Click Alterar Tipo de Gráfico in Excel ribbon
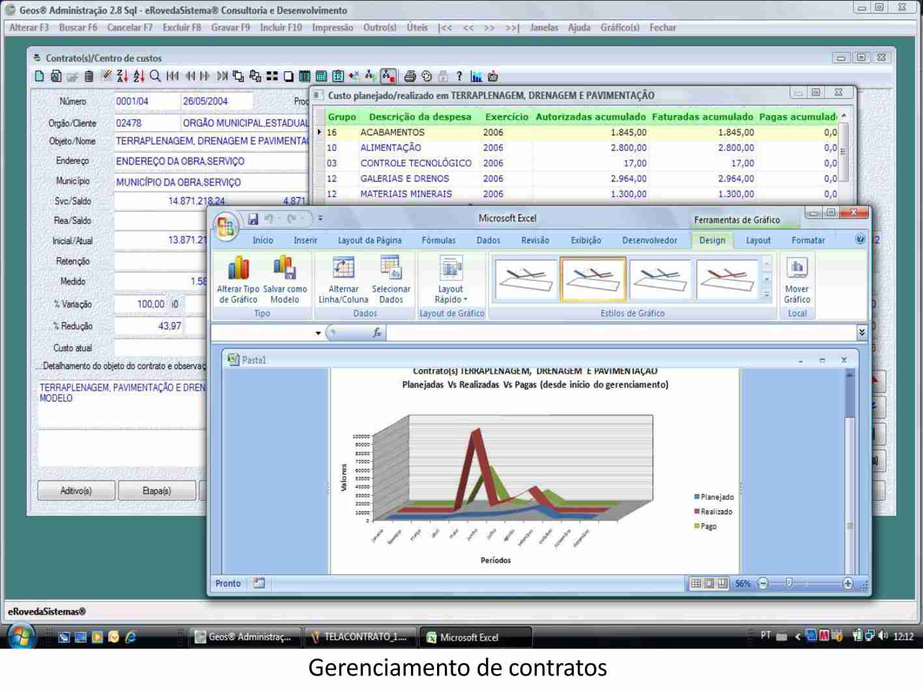Image resolution: width=923 pixels, height=692 pixels. click(238, 280)
